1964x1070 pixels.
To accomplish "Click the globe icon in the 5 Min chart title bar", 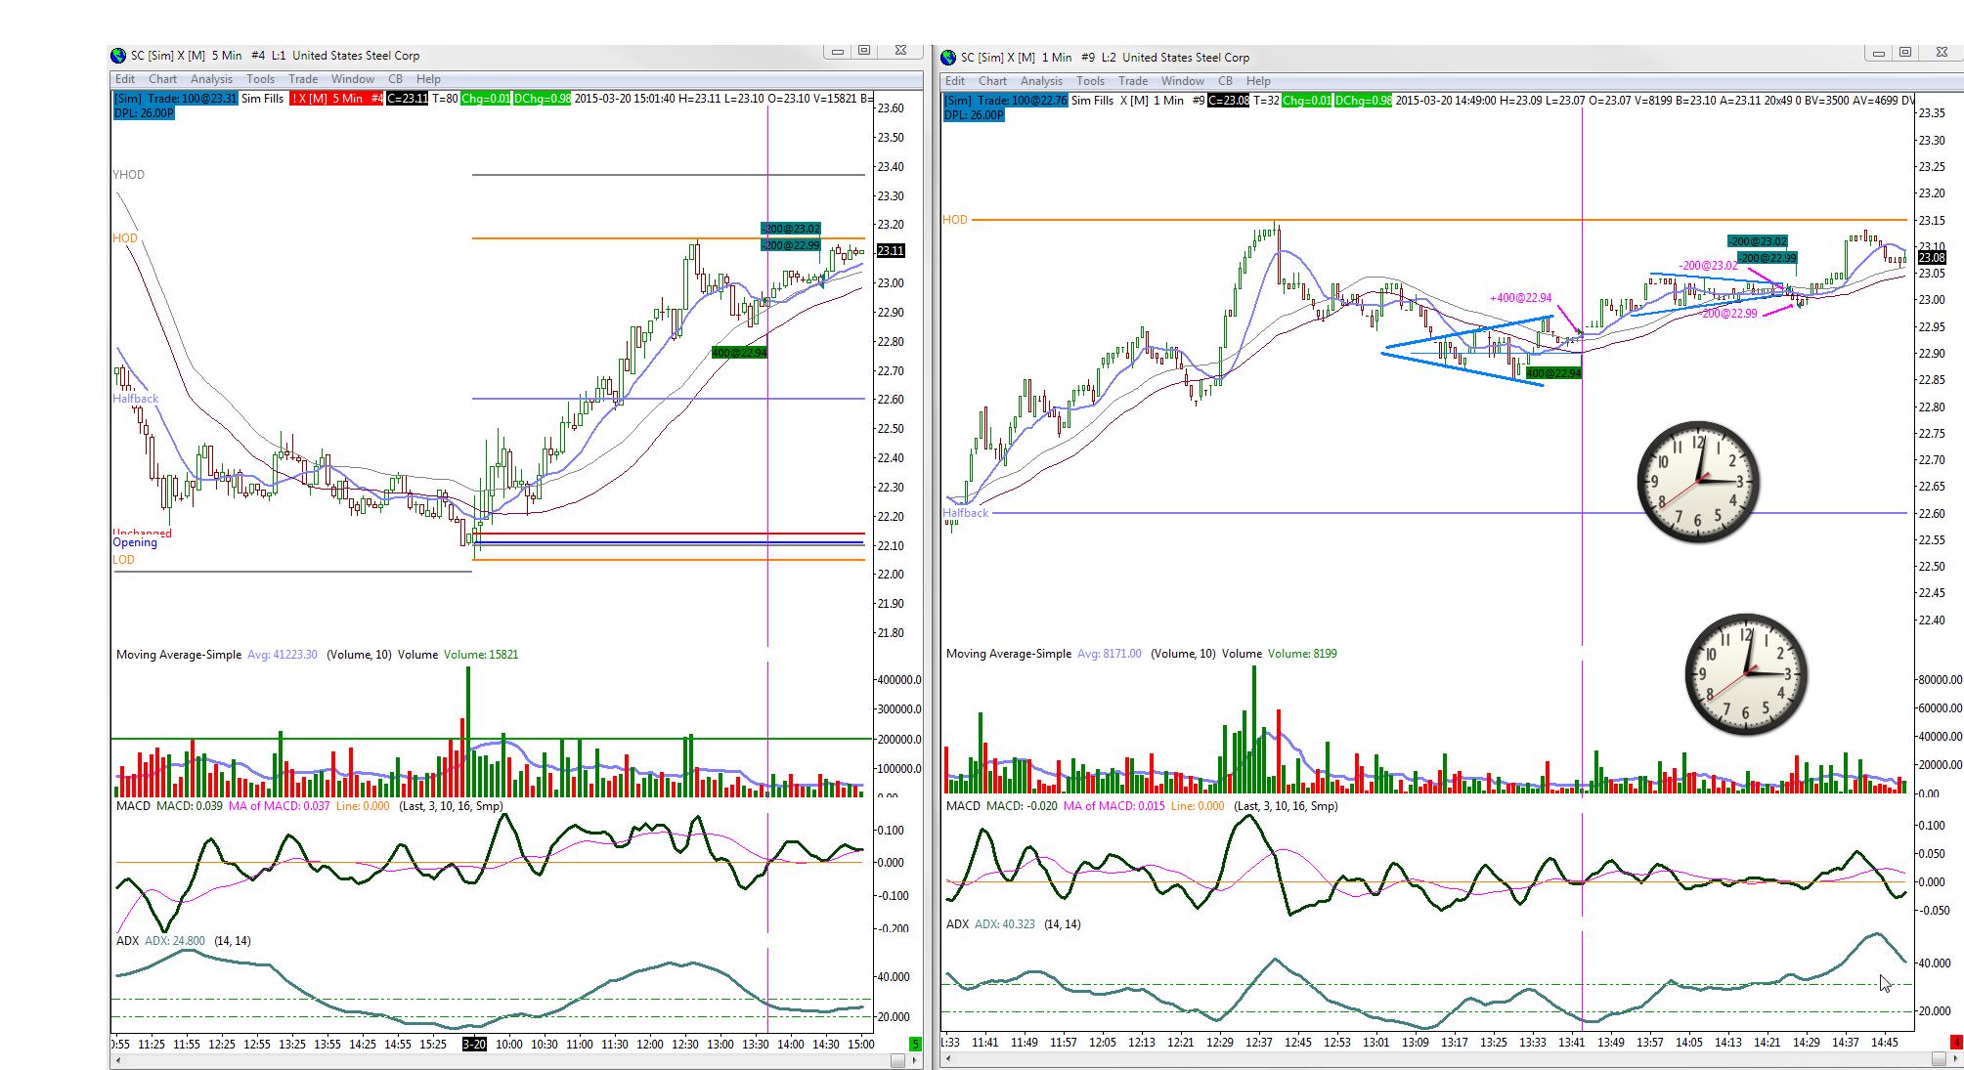I will click(118, 56).
